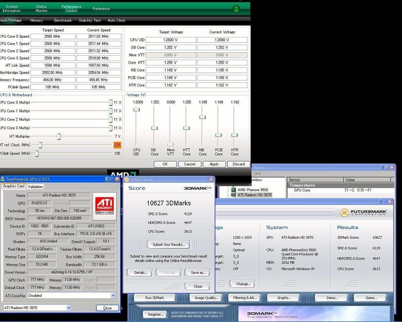Image resolution: width=402 pixels, height=322 pixels.
Task: Click the HT Multiplier slider handle
Action: point(59,136)
